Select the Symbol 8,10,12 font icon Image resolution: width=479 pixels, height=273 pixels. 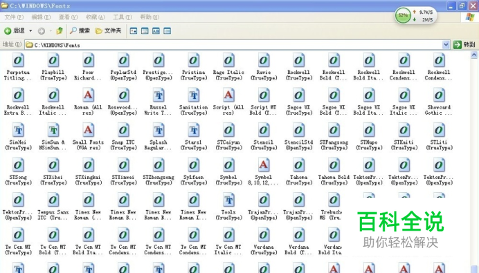pos(264,165)
